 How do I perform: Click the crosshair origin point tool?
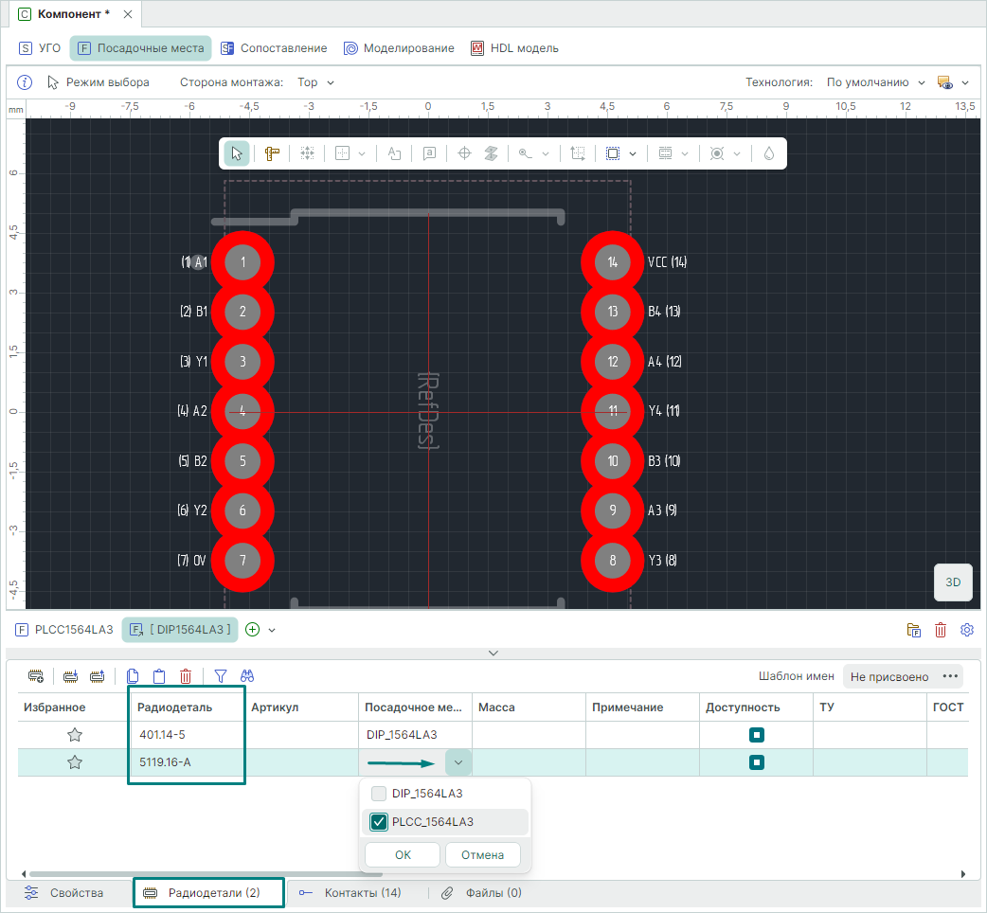pyautogui.click(x=464, y=153)
